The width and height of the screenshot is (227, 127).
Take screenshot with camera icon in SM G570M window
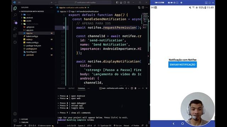coord(169,2)
